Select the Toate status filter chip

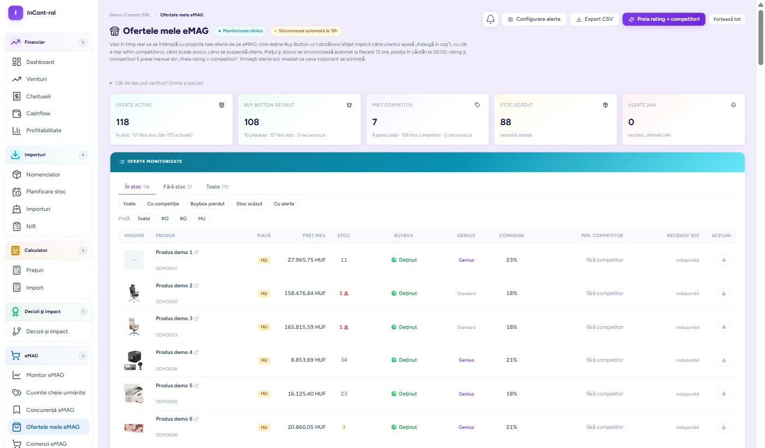click(x=130, y=204)
